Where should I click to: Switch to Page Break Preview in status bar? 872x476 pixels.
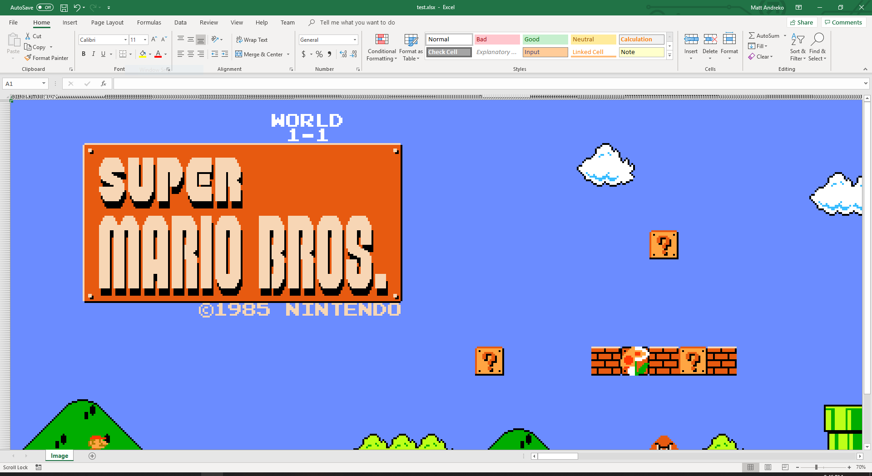(785, 467)
